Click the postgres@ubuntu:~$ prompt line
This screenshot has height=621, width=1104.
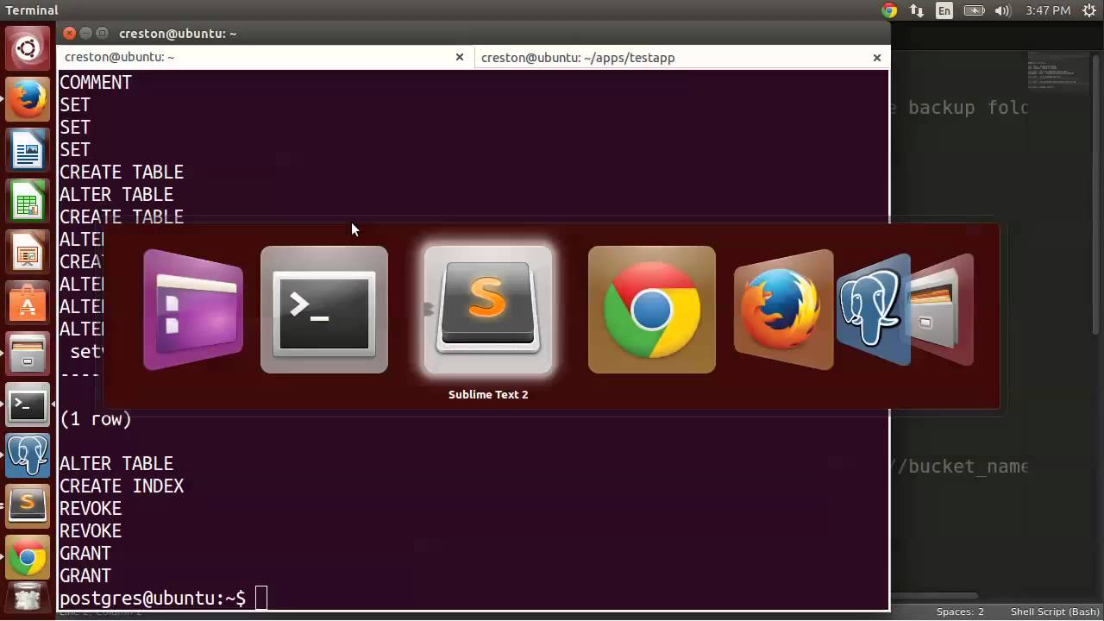pyautogui.click(x=152, y=598)
